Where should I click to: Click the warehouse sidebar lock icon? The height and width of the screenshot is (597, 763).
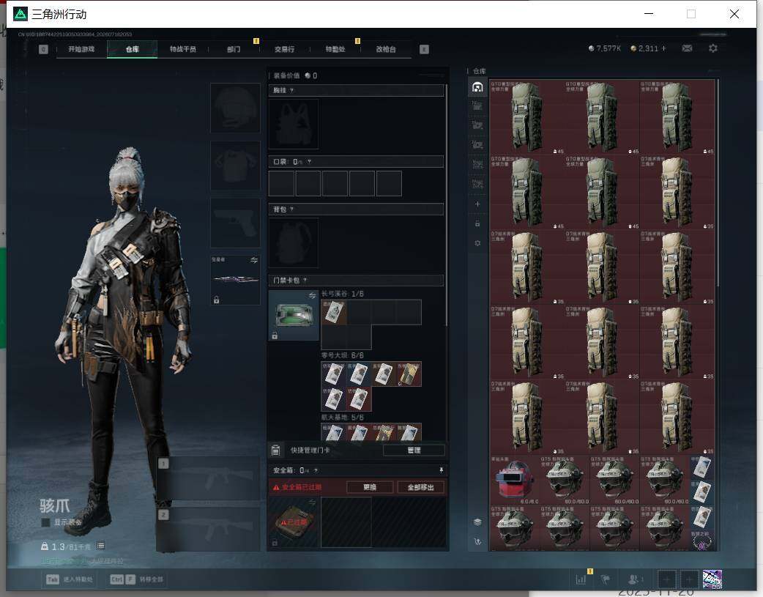click(x=477, y=223)
